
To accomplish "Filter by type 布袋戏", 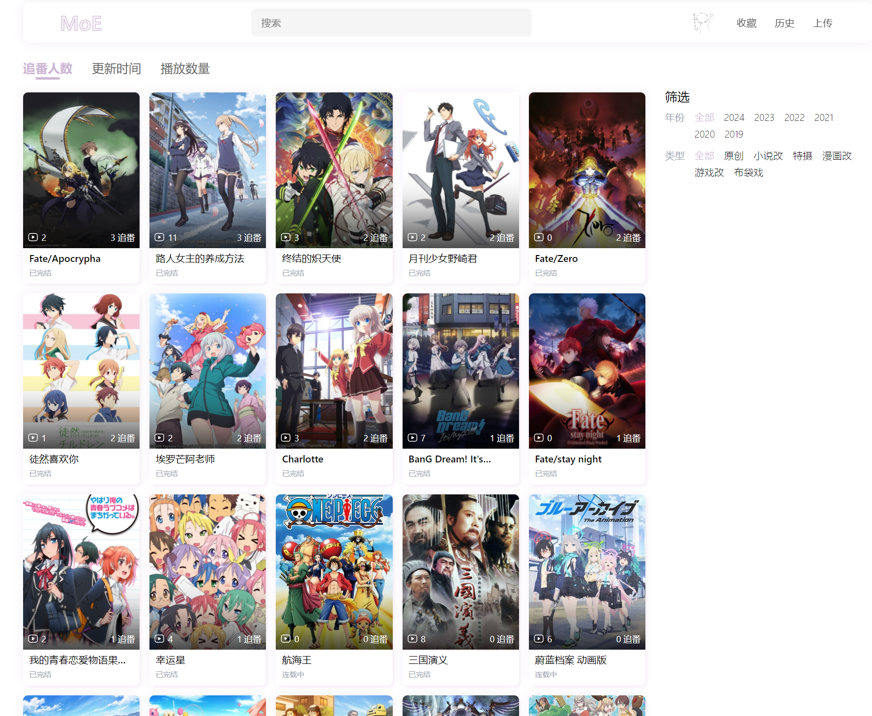I will (749, 172).
